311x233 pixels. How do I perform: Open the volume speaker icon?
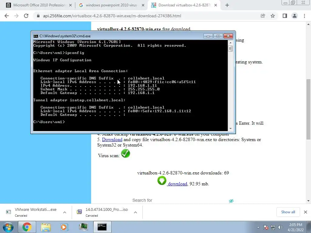point(280,228)
